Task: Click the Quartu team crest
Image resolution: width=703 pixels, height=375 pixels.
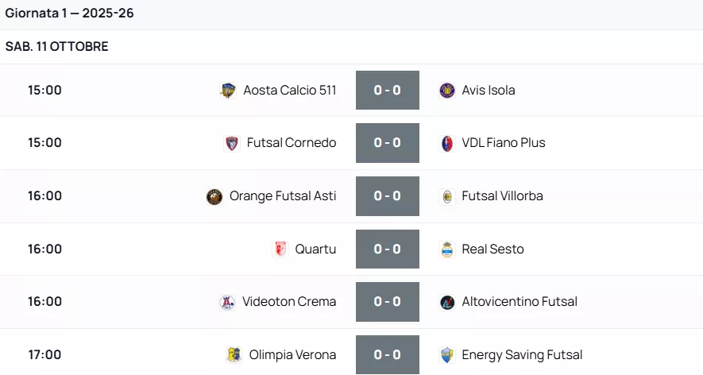Action: coord(280,249)
